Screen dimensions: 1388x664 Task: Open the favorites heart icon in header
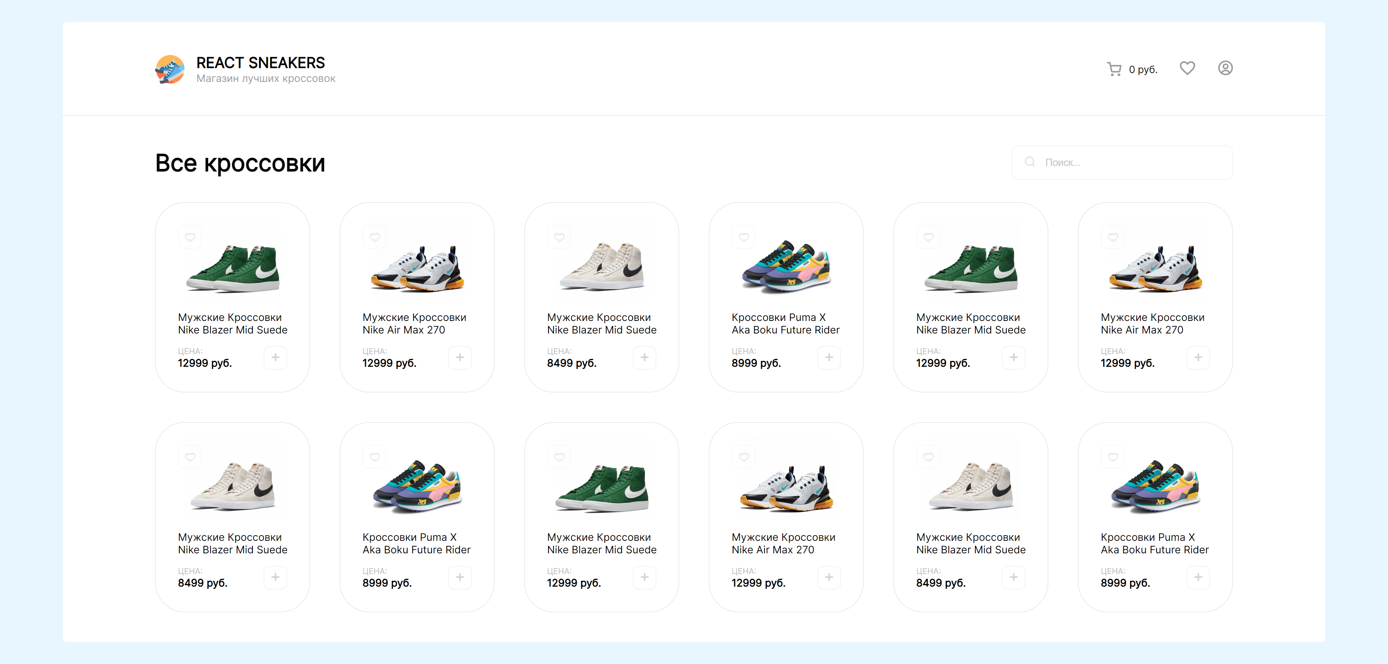click(1187, 68)
